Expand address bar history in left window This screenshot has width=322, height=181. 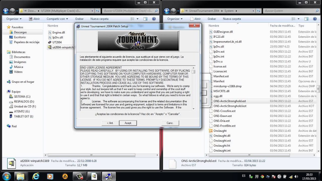pyautogui.click(x=92, y=11)
